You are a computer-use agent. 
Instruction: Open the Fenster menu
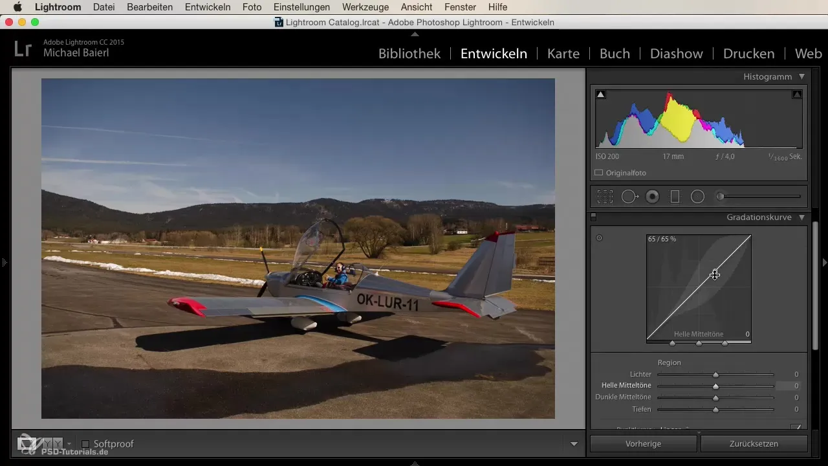[x=461, y=7]
